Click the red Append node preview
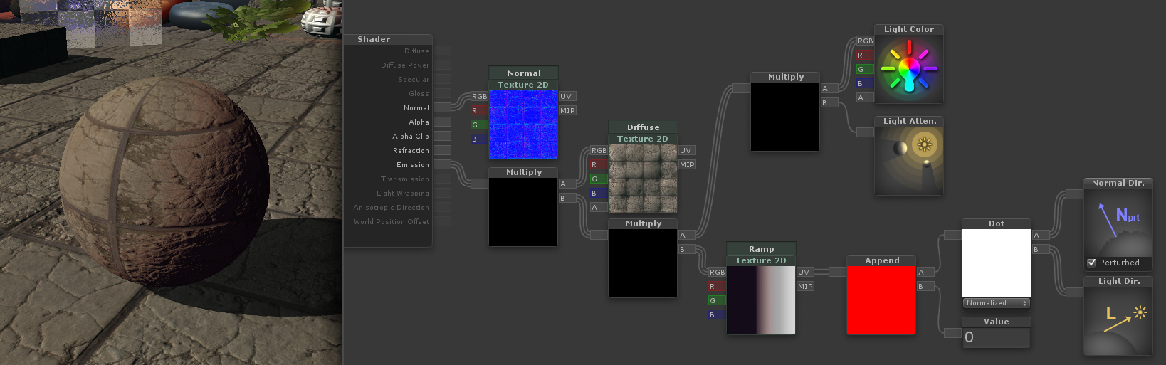This screenshot has width=1166, height=365. click(x=881, y=300)
